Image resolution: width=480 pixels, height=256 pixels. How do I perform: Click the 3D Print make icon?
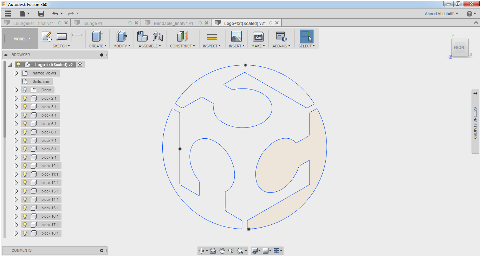tap(258, 37)
